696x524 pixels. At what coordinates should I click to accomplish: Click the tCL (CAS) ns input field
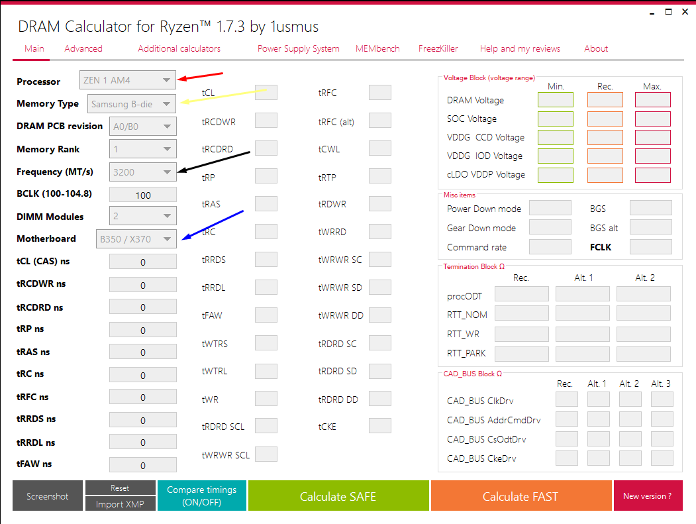143,262
